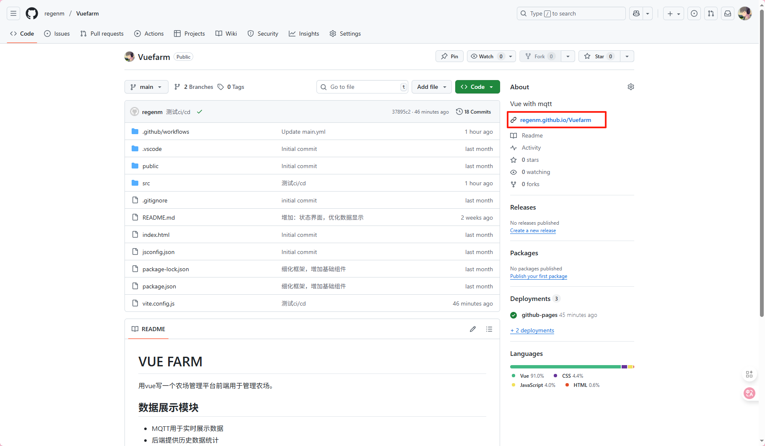The height and width of the screenshot is (446, 765).
Task: View 2 Branches link
Action: 194,87
